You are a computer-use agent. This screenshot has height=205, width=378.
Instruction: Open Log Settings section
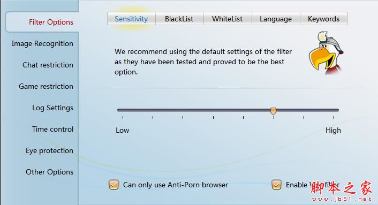(x=52, y=108)
